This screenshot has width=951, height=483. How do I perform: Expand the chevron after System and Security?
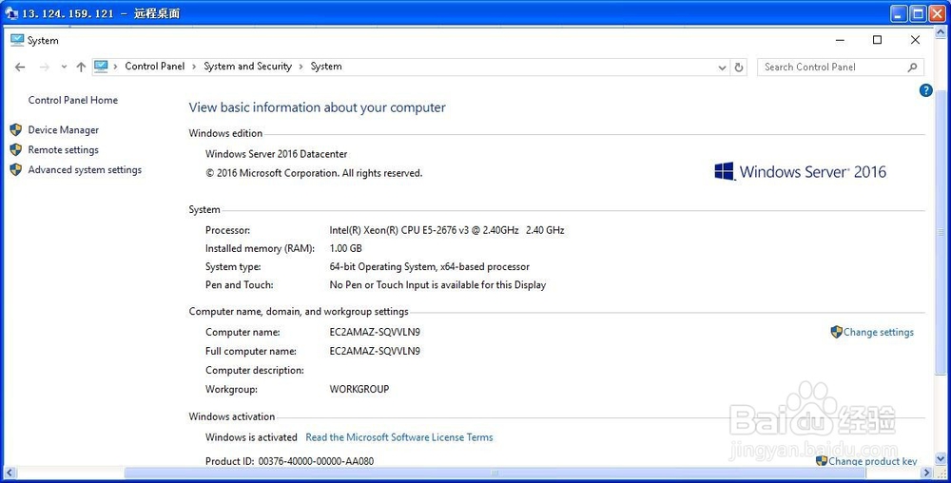301,67
